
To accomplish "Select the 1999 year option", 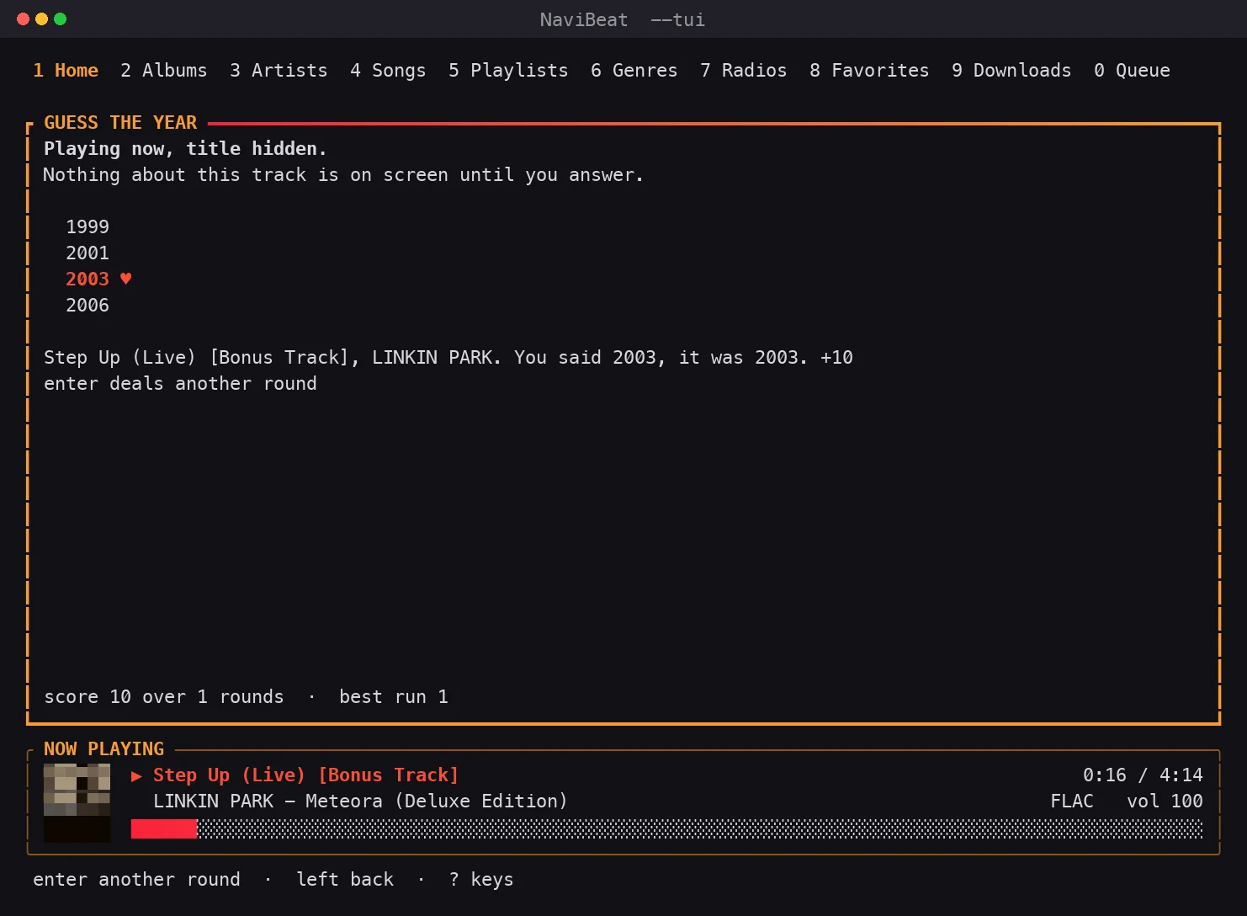I will pos(88,227).
